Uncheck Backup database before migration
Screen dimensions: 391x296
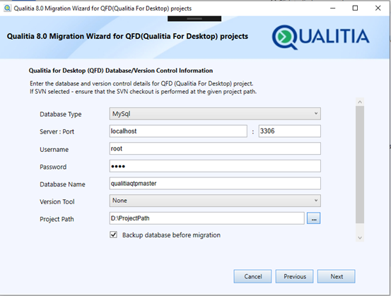(113, 235)
